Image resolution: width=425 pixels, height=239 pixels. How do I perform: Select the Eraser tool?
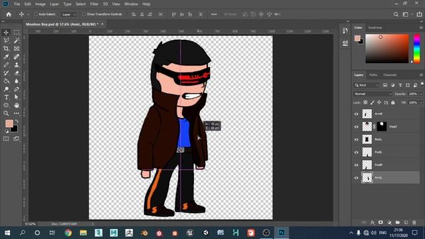click(x=17, y=73)
